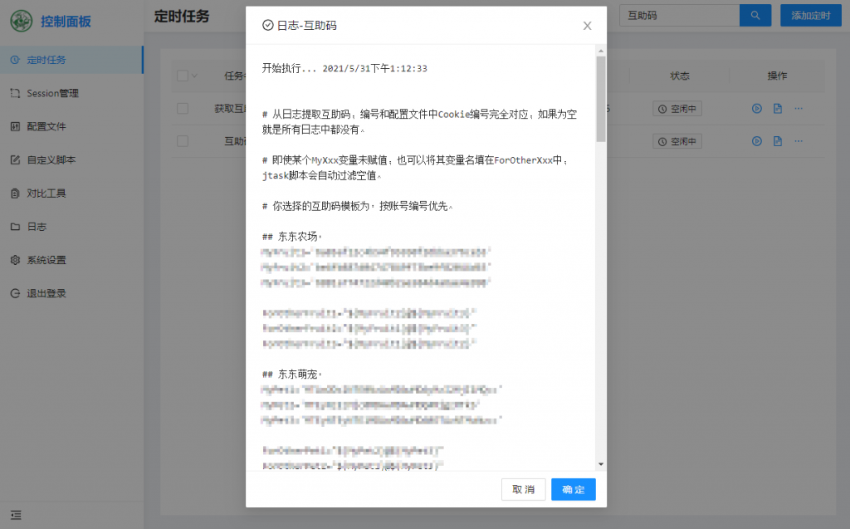
Task: Open log icon for the first task
Action: (x=778, y=109)
